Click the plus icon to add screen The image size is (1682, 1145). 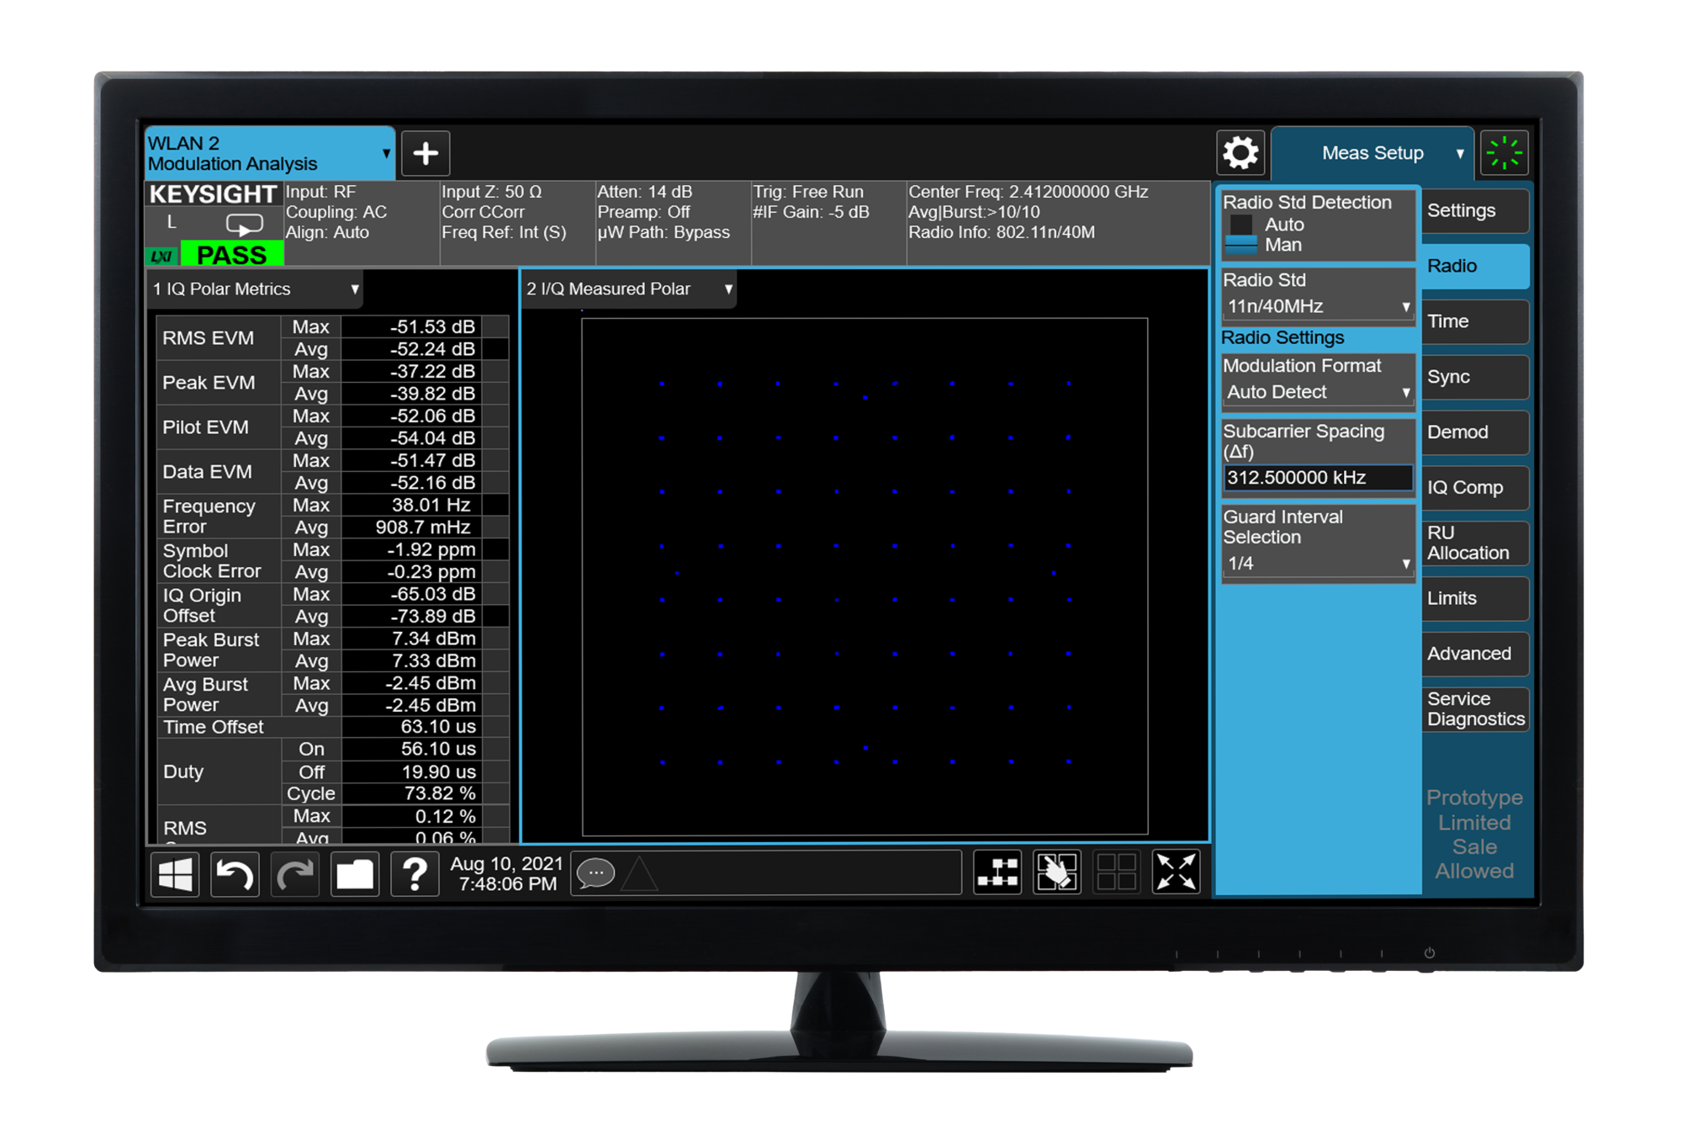426,153
